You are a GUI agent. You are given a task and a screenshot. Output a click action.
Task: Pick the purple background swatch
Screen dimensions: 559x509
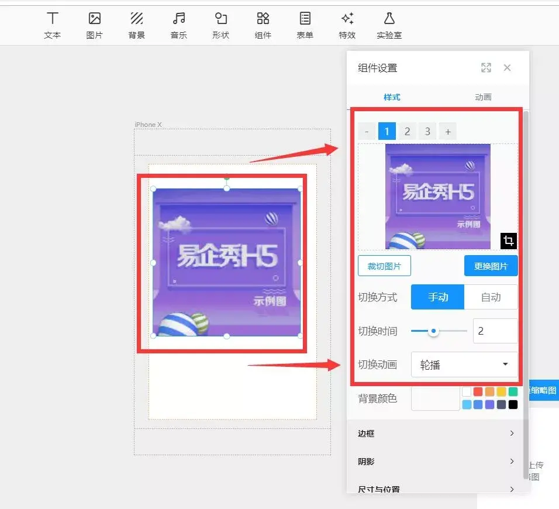point(489,404)
